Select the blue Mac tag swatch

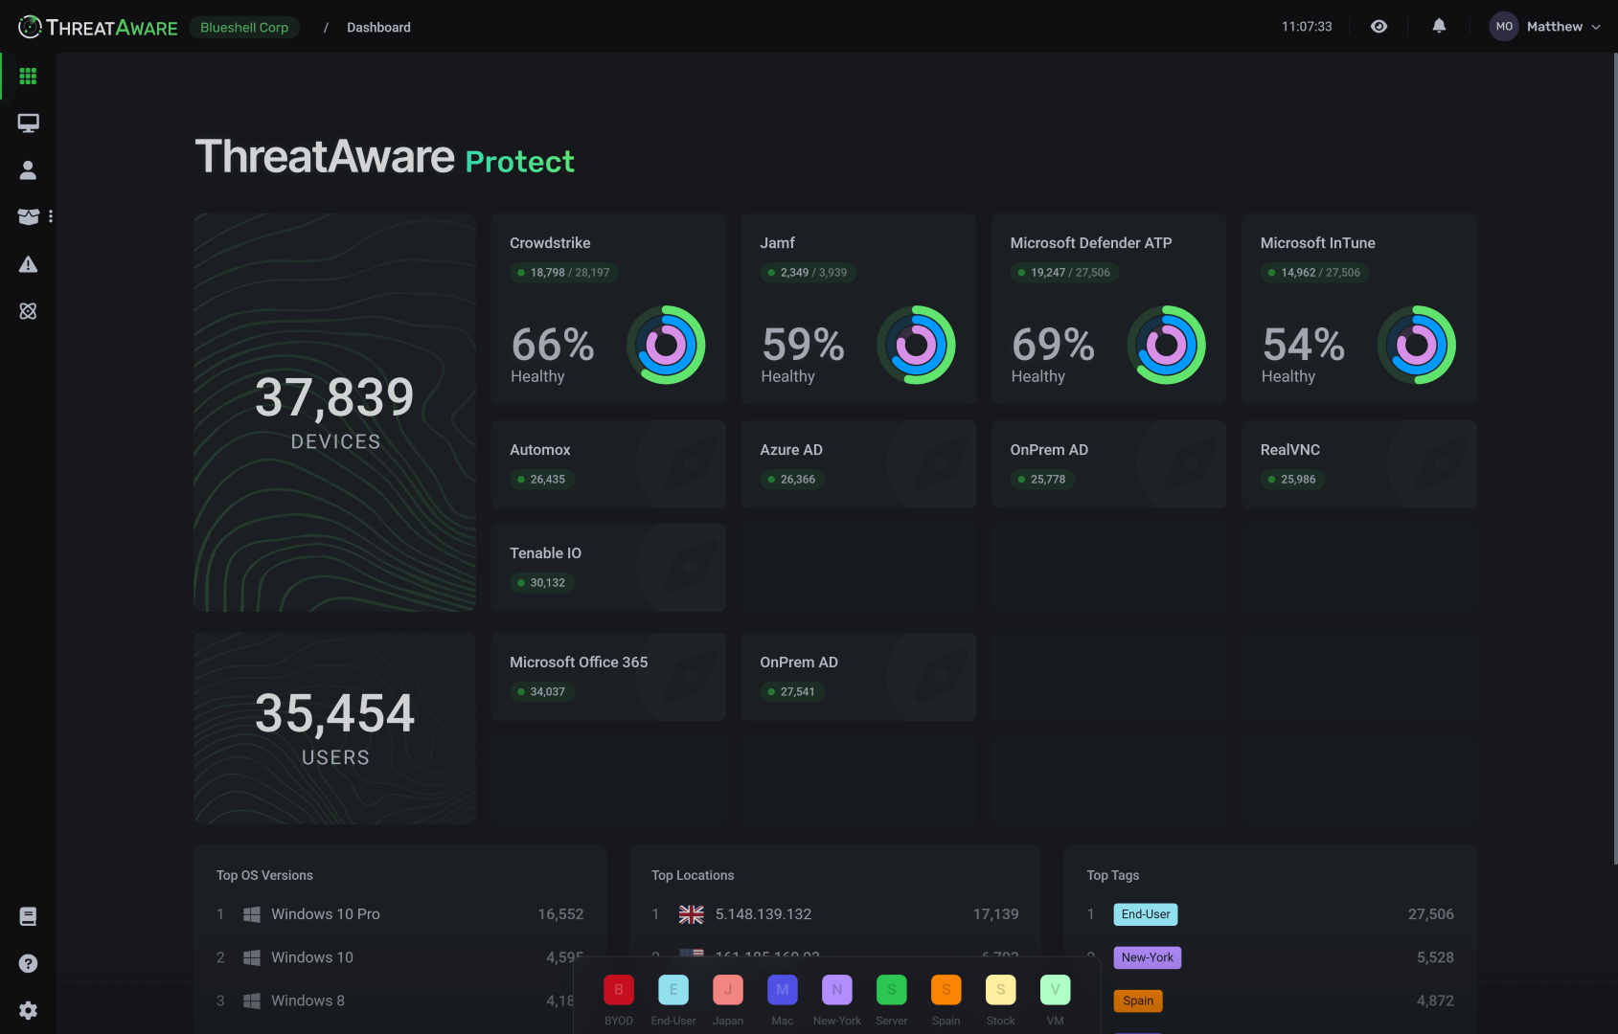(x=783, y=990)
